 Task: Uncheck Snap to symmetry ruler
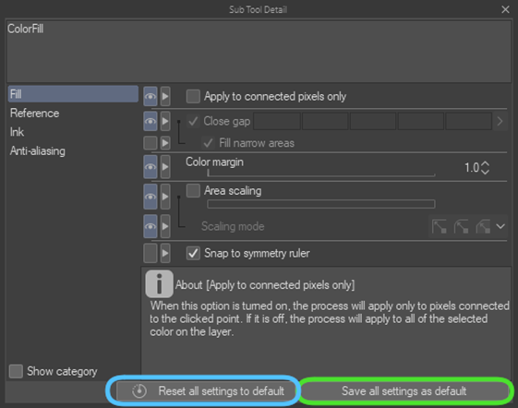(193, 254)
